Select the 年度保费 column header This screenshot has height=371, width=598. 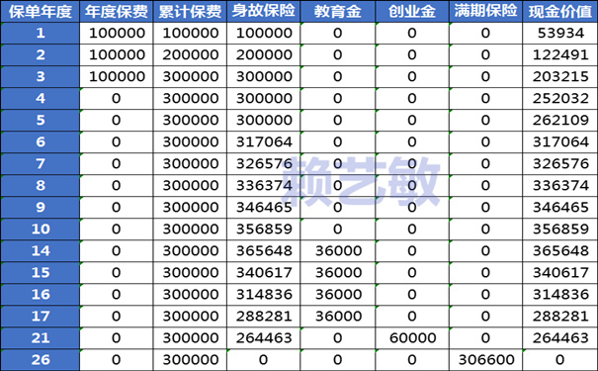pyautogui.click(x=117, y=11)
